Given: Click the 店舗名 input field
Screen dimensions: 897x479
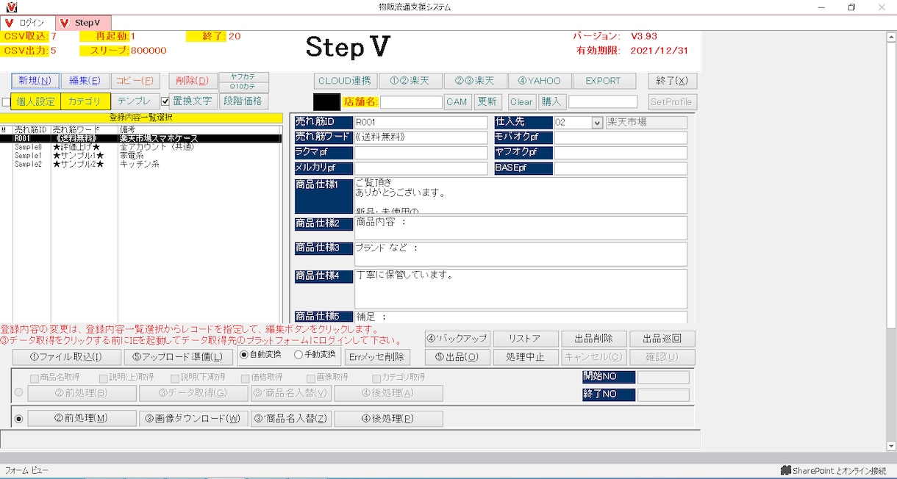Looking at the screenshot, I should (x=411, y=102).
